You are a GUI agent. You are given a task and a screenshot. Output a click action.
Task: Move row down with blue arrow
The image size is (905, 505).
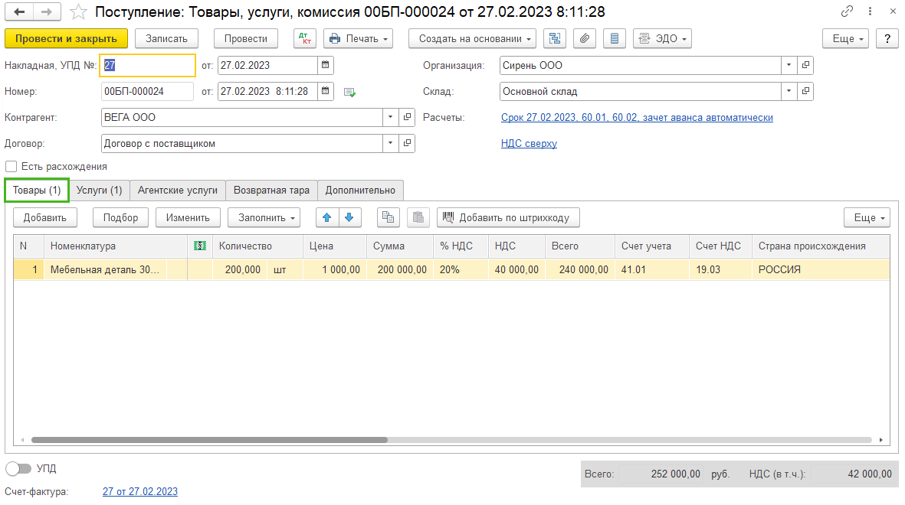pyautogui.click(x=349, y=217)
